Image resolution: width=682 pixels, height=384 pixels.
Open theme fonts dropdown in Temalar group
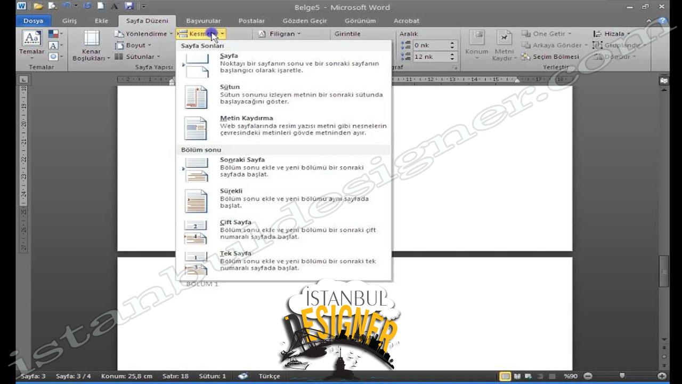pyautogui.click(x=55, y=45)
